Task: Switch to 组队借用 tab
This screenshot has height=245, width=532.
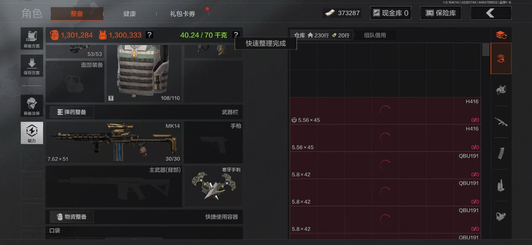Action: tap(375, 35)
